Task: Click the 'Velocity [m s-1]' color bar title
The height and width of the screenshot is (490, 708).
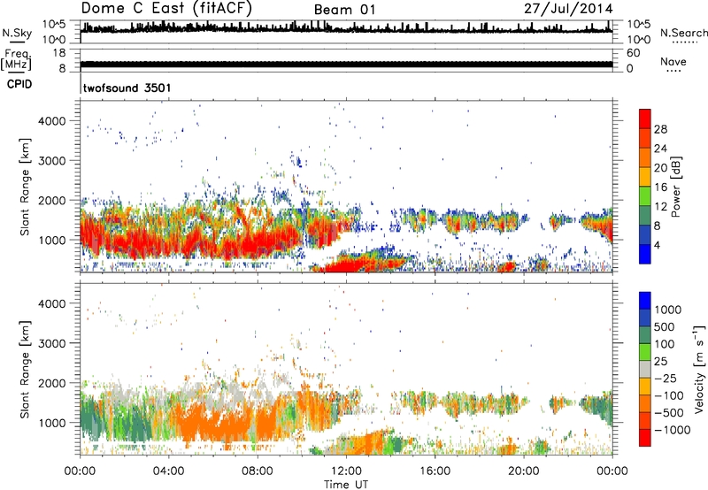Action: (699, 369)
